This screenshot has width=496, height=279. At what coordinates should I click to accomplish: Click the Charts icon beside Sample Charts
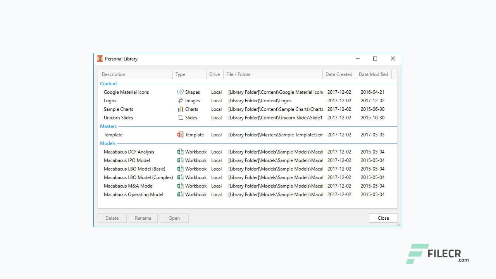(181, 109)
